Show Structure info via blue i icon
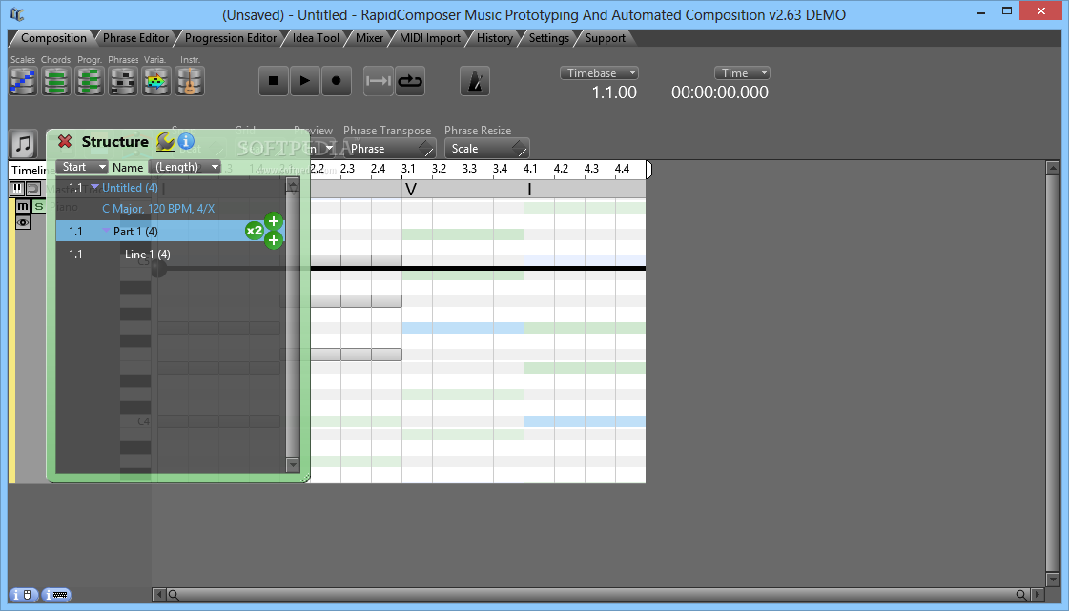 185,141
